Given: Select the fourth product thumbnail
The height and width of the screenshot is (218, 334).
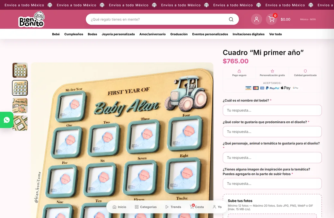Looking at the screenshot, I should pos(20,123).
